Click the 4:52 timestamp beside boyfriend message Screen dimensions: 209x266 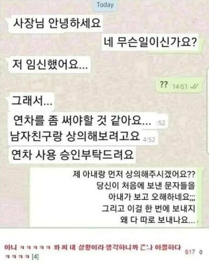point(149,140)
